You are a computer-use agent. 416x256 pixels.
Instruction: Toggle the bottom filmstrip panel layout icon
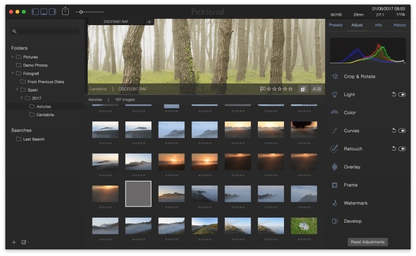click(44, 12)
